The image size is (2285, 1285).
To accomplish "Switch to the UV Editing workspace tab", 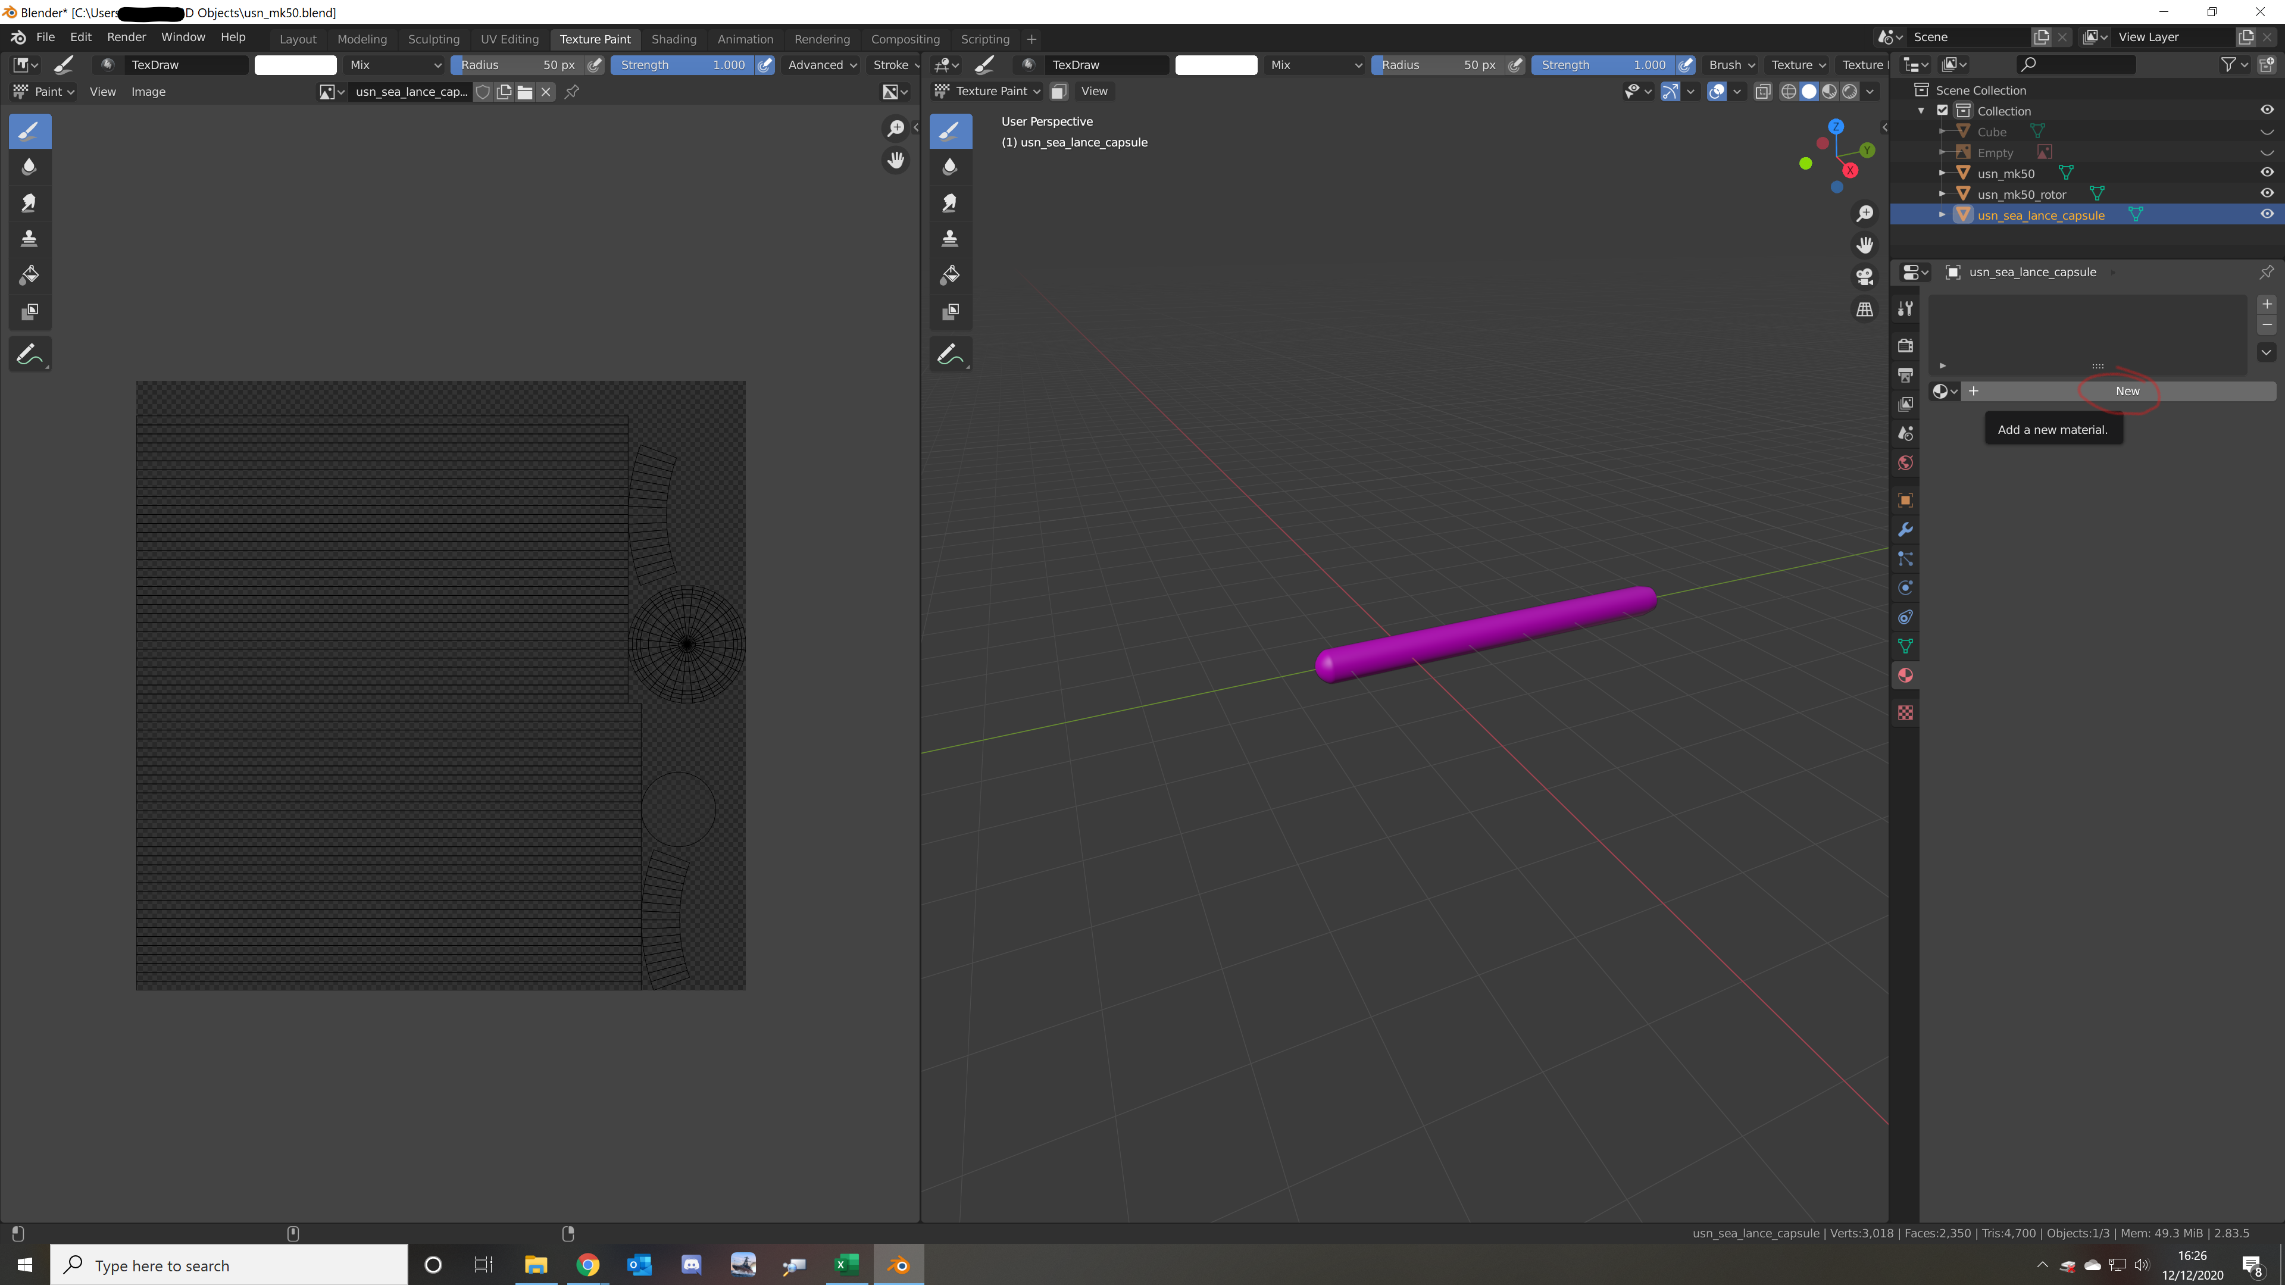I will (509, 39).
